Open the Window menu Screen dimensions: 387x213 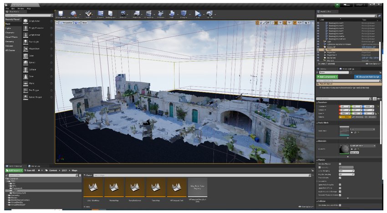pos(22,8)
